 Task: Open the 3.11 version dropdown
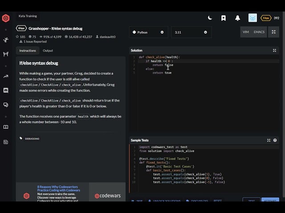[191, 32]
